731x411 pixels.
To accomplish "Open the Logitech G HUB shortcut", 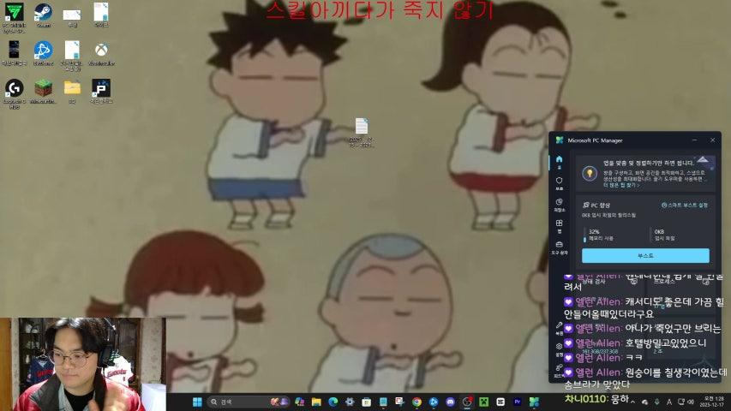I will pyautogui.click(x=15, y=93).
